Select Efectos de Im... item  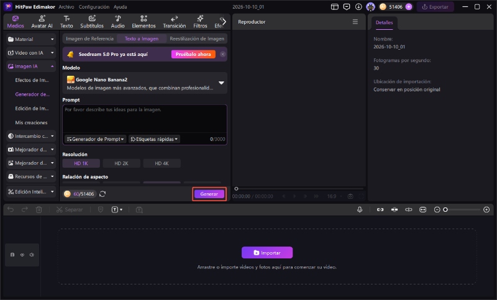[x=32, y=80]
